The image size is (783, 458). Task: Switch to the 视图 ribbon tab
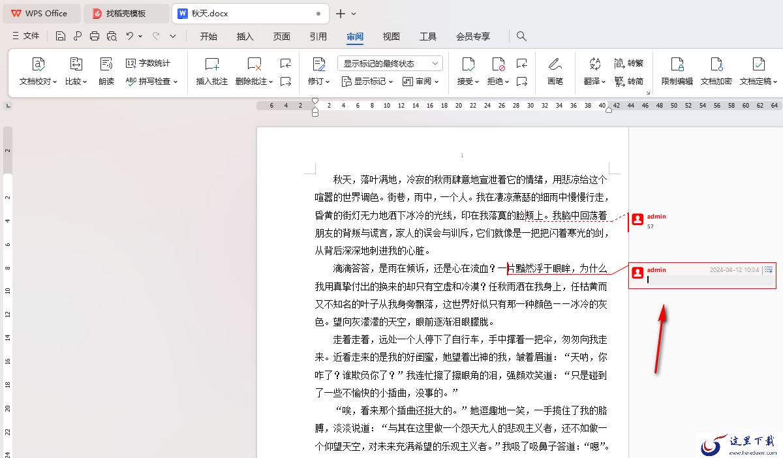pyautogui.click(x=391, y=37)
